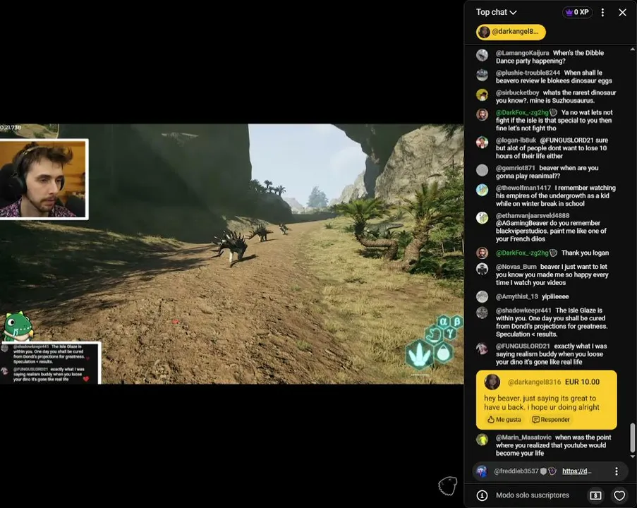This screenshot has height=508, width=637.
Task: Click @ethanvanjaarsveld4888's avatar
Action: coord(483,218)
